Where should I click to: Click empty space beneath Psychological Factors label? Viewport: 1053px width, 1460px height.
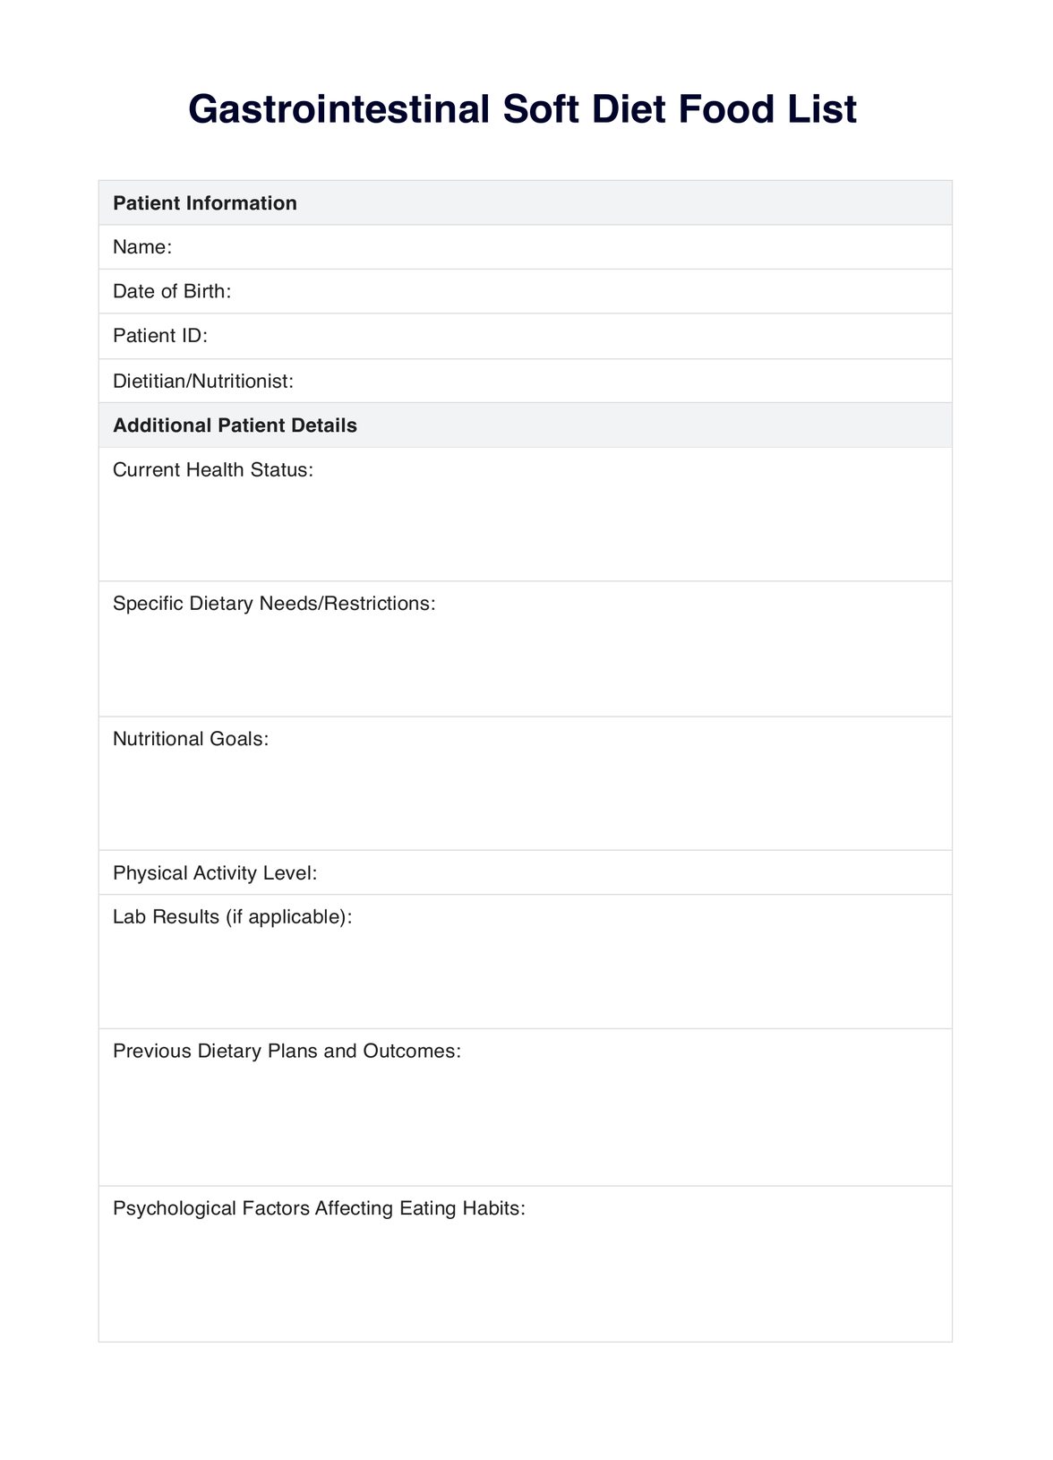[525, 1281]
